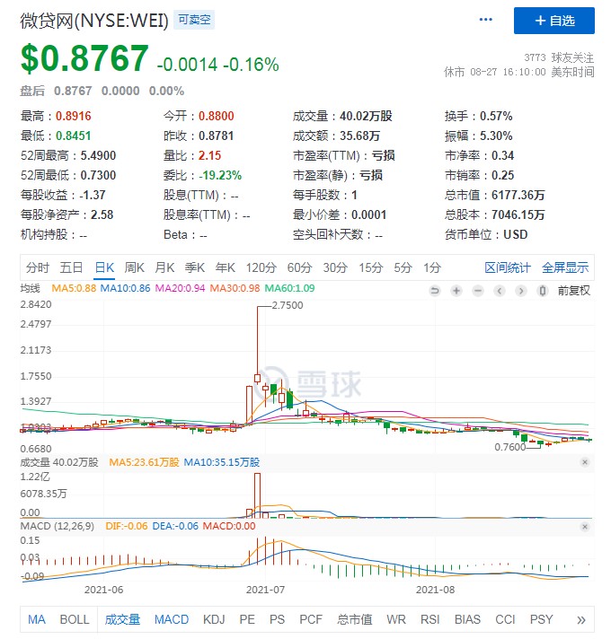The height and width of the screenshot is (639, 611).
Task: Toggle the MA indicator at bottom
Action: 37,619
